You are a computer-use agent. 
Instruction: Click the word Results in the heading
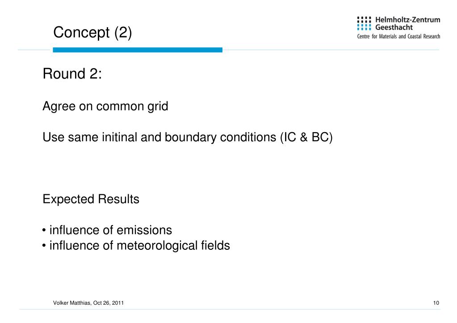click(x=119, y=199)
